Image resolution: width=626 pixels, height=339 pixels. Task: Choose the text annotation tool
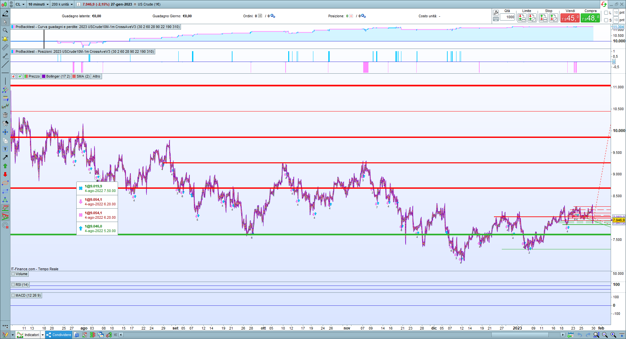tap(5, 149)
